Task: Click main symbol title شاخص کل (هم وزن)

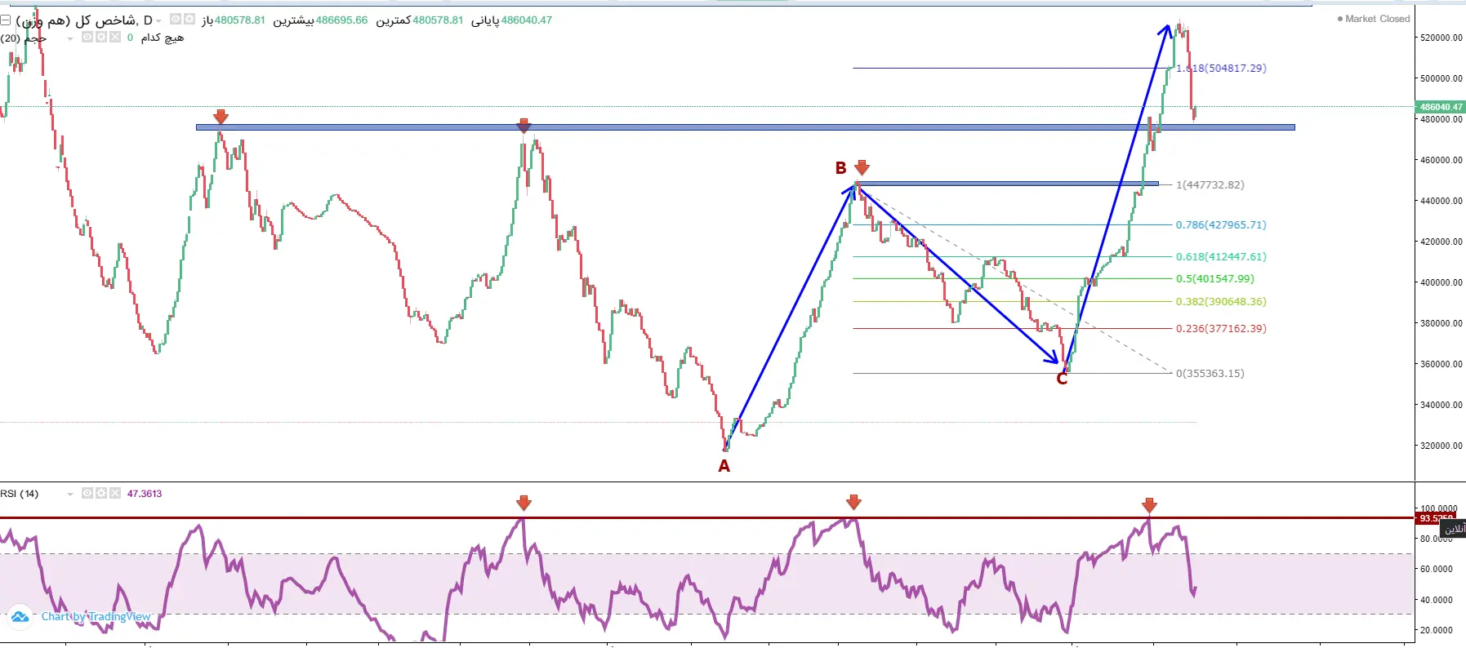Action: pyautogui.click(x=76, y=20)
